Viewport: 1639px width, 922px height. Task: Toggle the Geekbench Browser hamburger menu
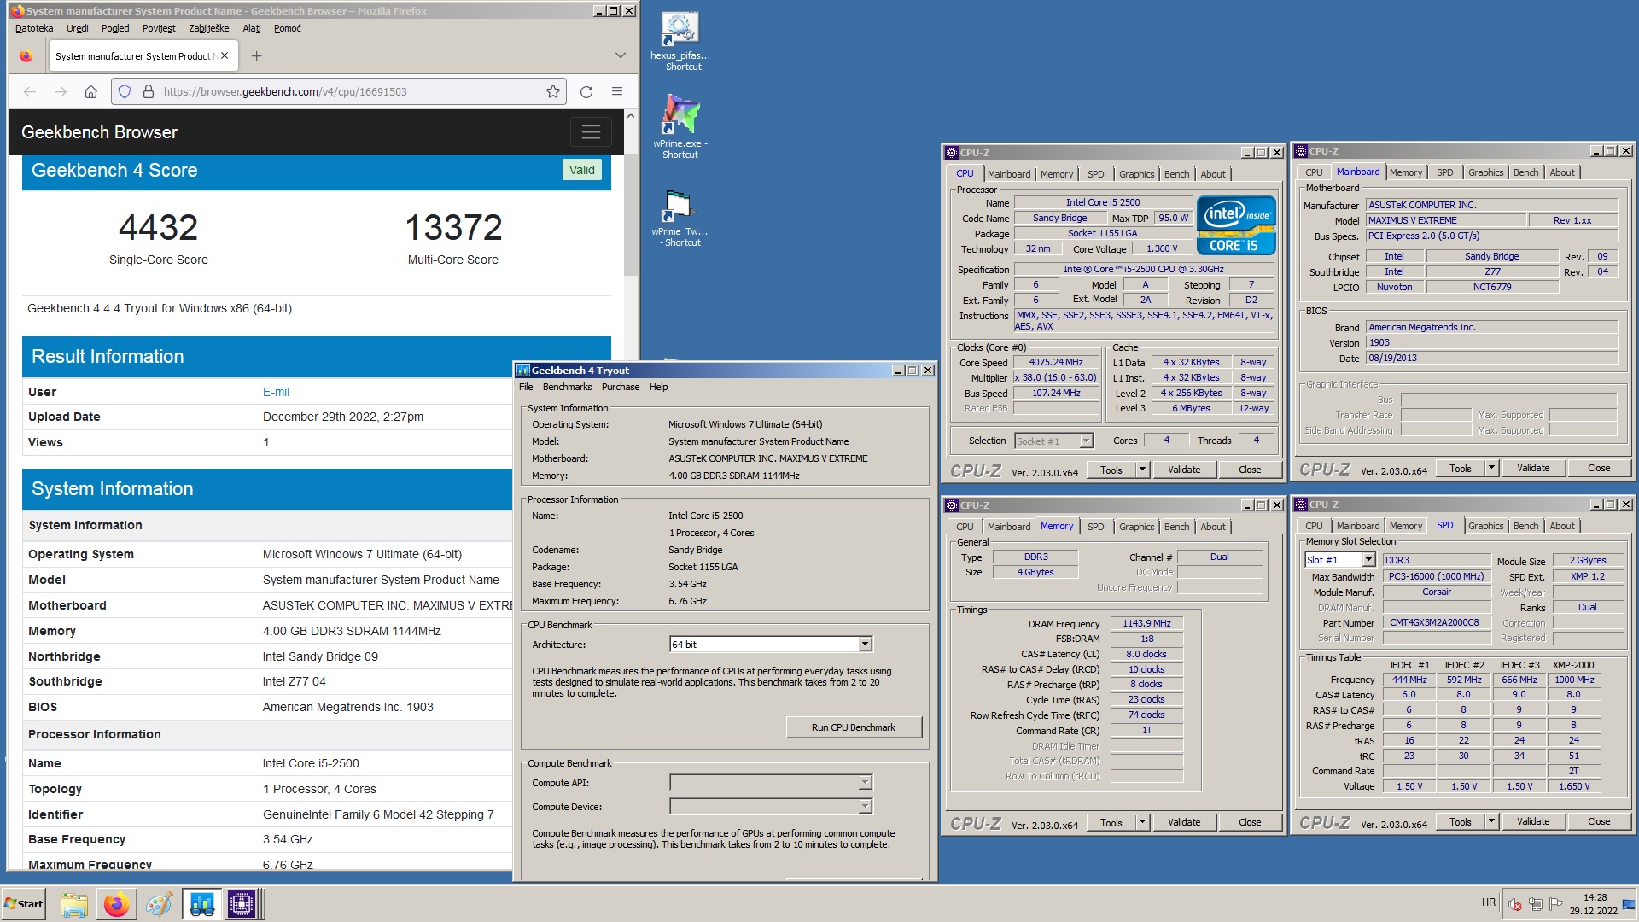click(591, 132)
